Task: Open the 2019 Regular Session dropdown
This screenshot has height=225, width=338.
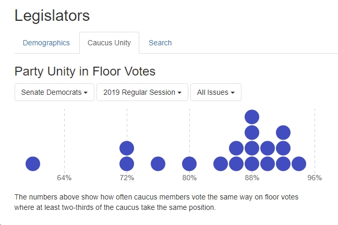Action: coord(142,92)
